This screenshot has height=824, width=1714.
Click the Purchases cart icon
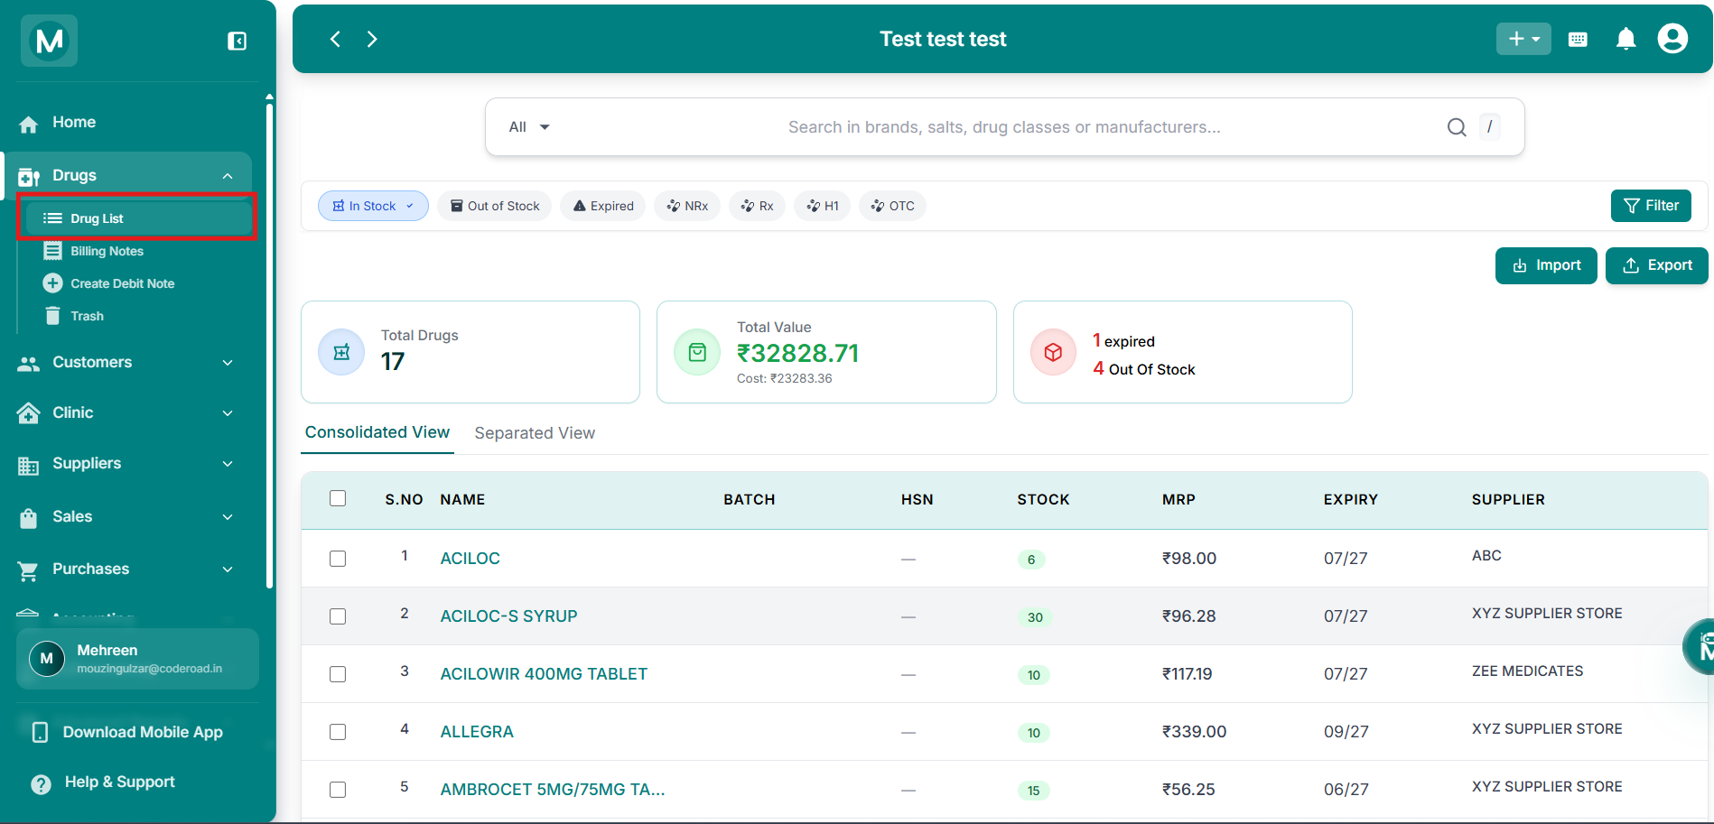[x=29, y=571]
